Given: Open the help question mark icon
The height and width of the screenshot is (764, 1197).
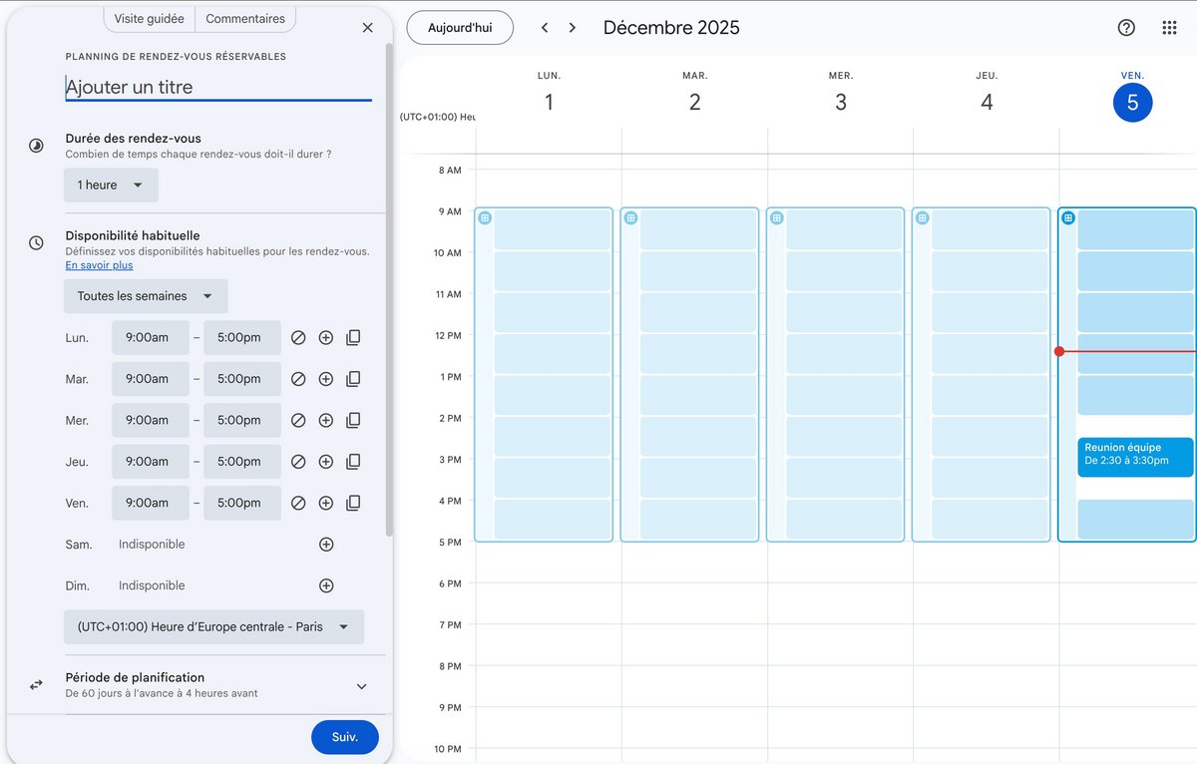Looking at the screenshot, I should pos(1126,28).
